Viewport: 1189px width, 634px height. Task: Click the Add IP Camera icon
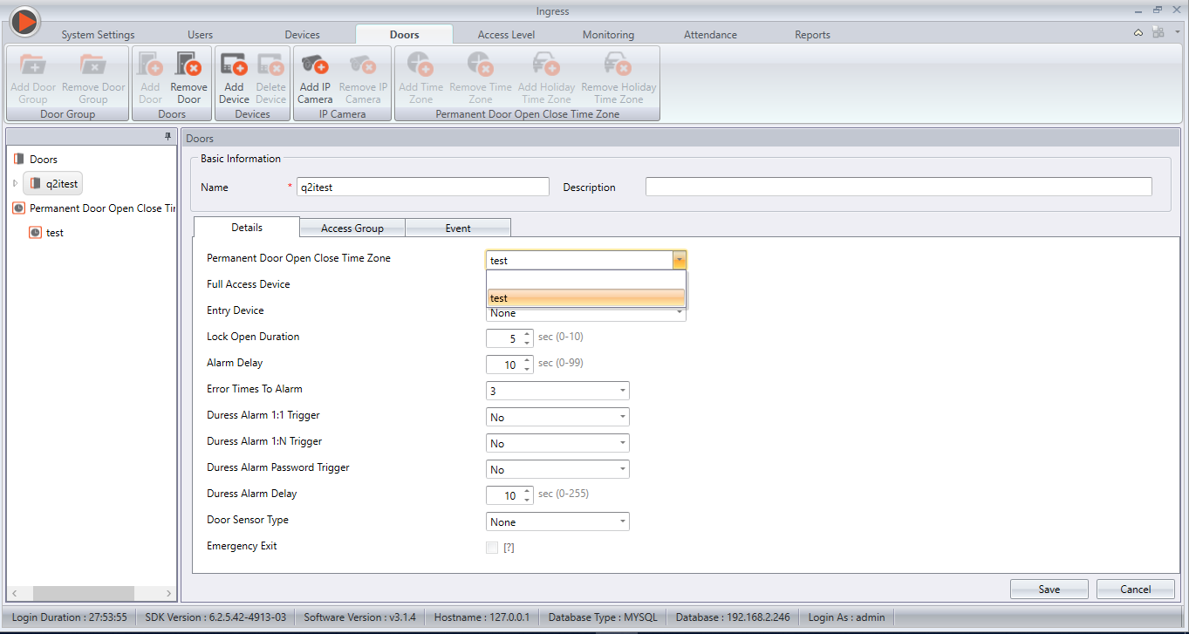pyautogui.click(x=315, y=65)
